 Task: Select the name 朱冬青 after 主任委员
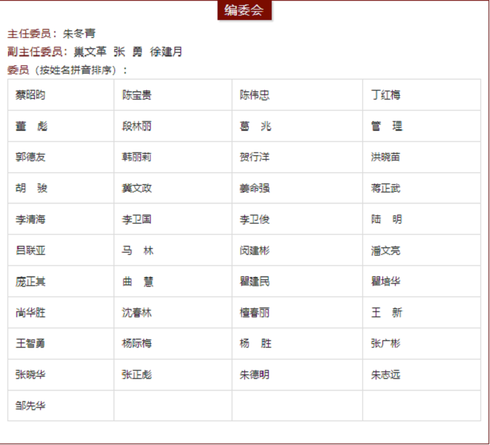79,33
